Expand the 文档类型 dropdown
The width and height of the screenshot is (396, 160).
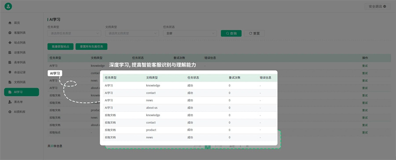[132, 33]
